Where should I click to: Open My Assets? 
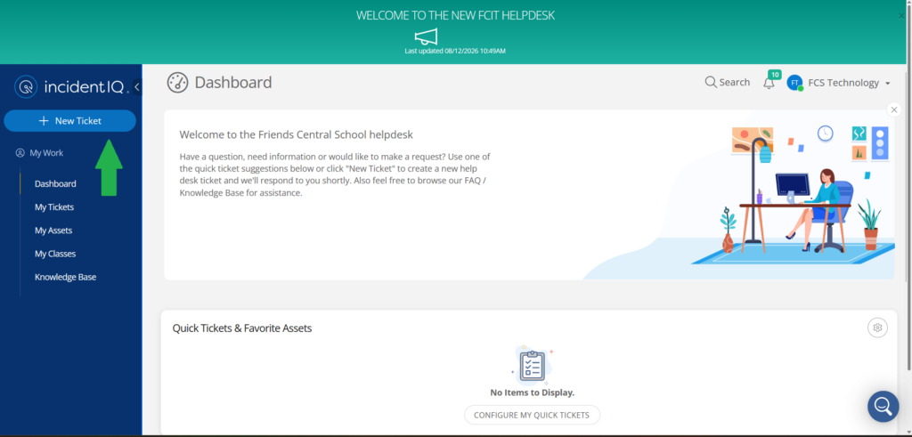point(53,231)
